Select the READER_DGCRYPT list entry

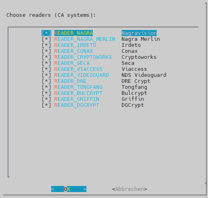(x=77, y=105)
